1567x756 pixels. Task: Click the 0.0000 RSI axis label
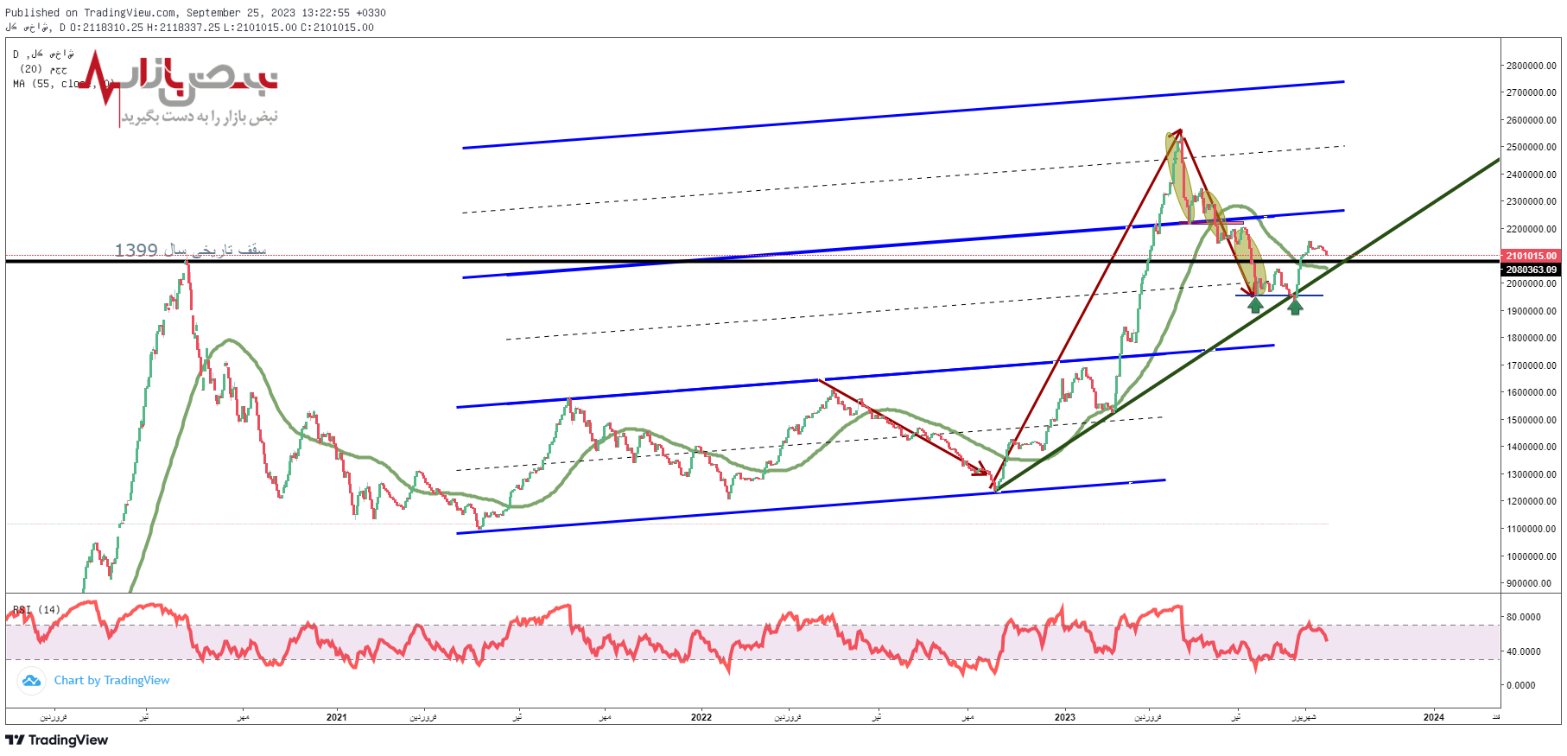coord(1521,685)
